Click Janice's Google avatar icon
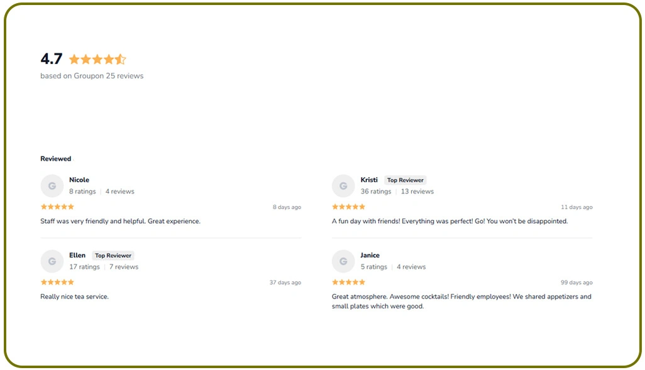Image resolution: width=645 pixels, height=370 pixels. point(343,261)
